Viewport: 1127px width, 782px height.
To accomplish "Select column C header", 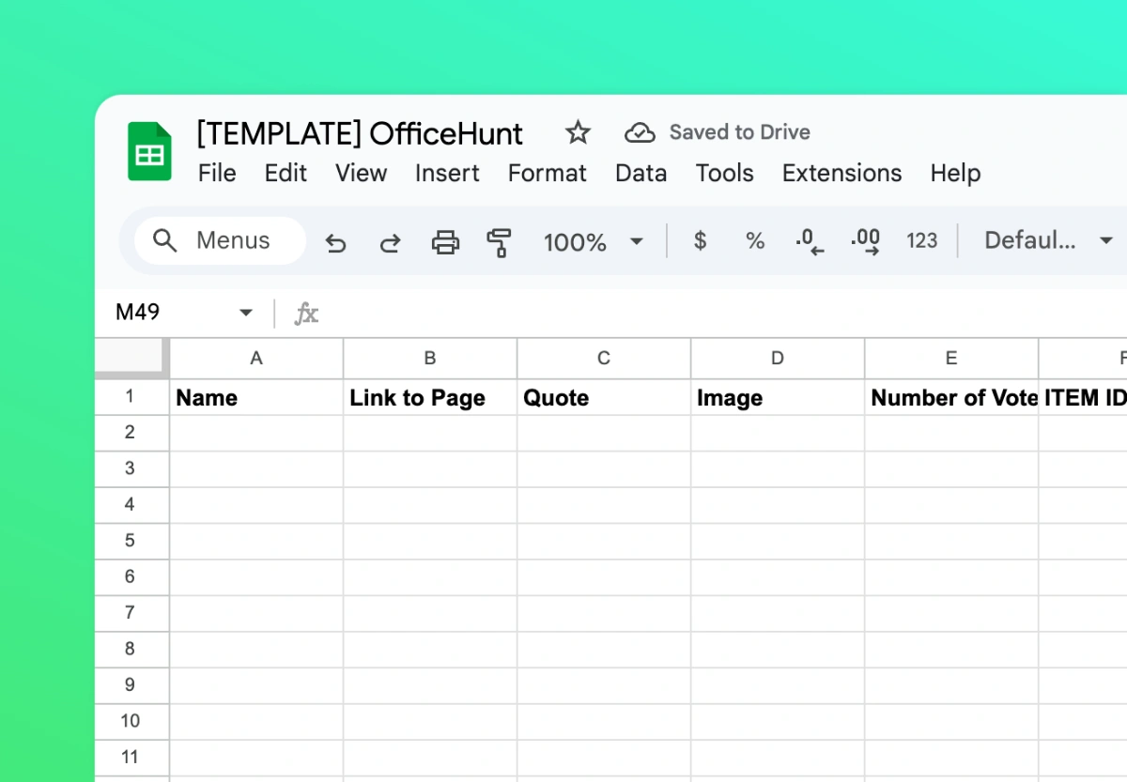I will coord(604,358).
